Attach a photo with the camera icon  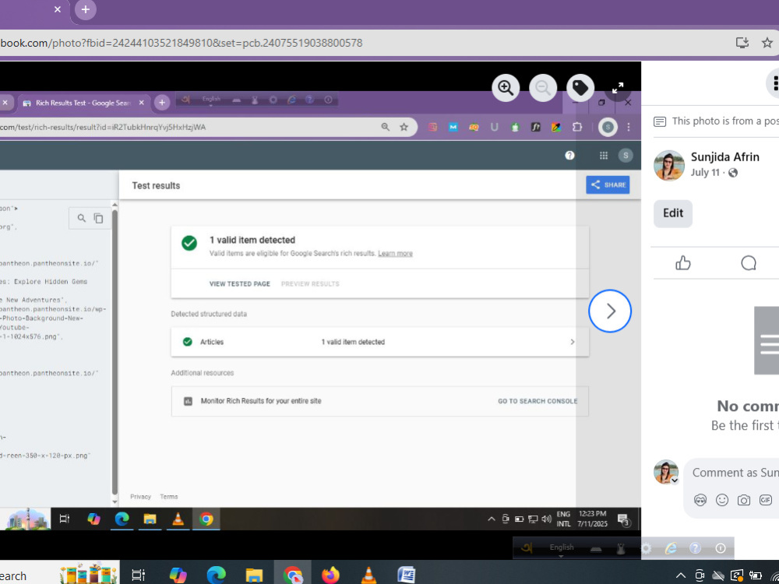click(x=744, y=500)
